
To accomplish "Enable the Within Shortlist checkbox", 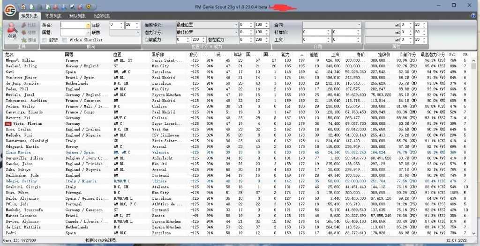I will pos(65,40).
